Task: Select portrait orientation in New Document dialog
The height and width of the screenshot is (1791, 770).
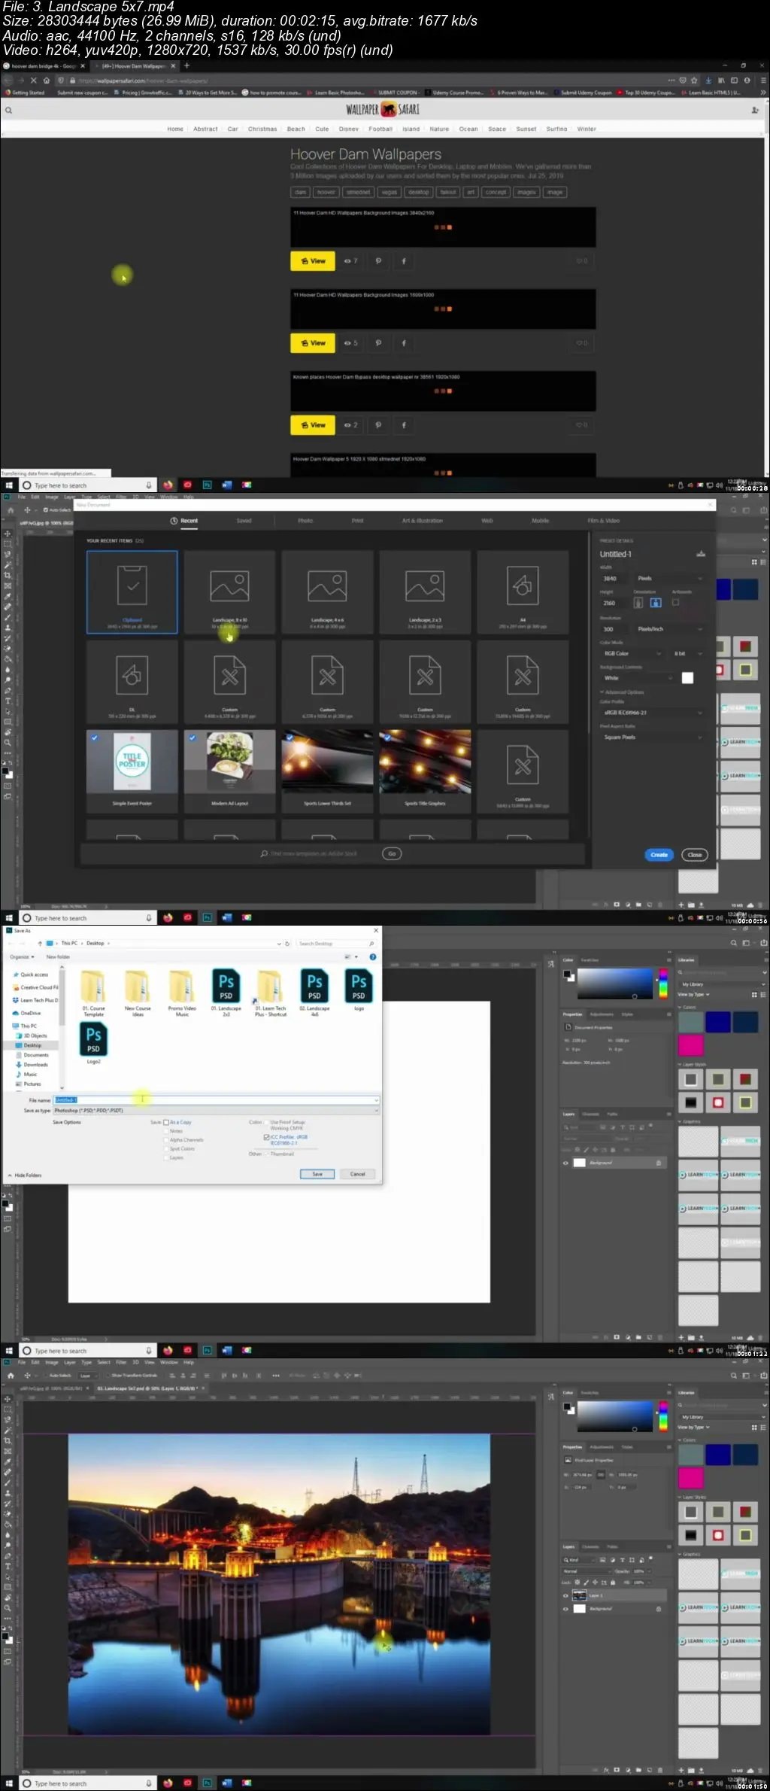Action: coord(638,603)
